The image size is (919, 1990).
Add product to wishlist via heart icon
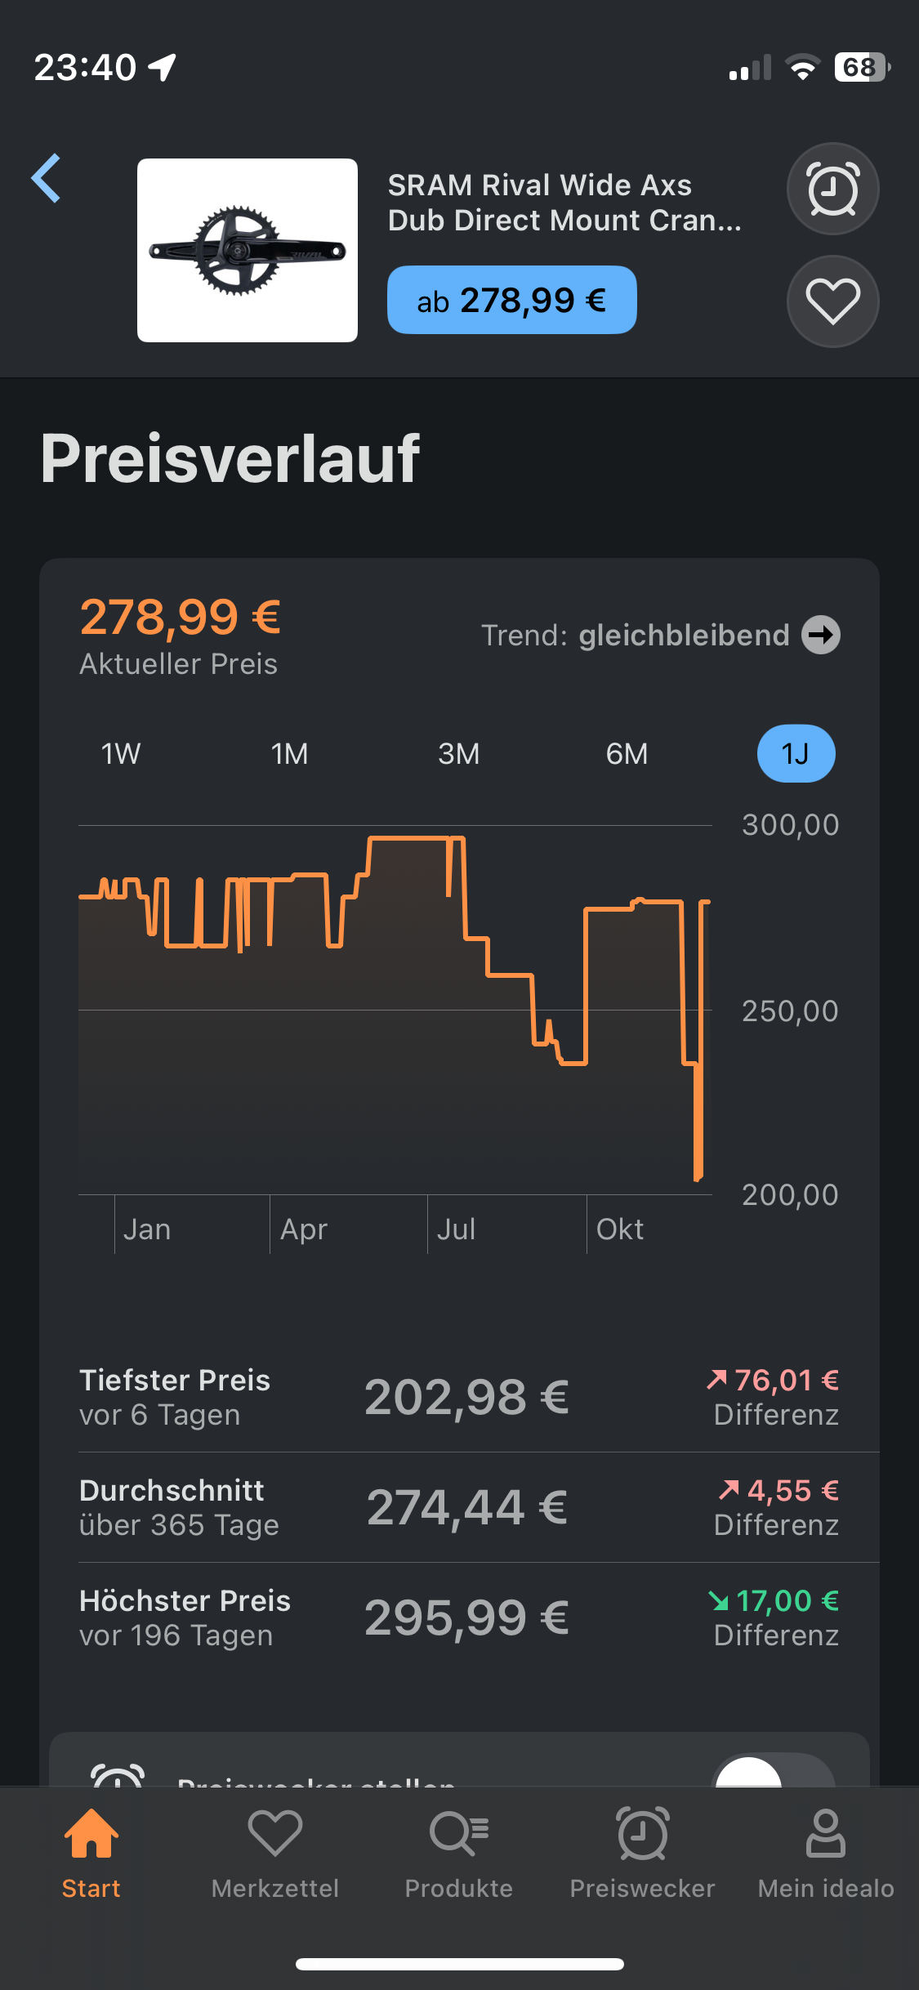[832, 301]
